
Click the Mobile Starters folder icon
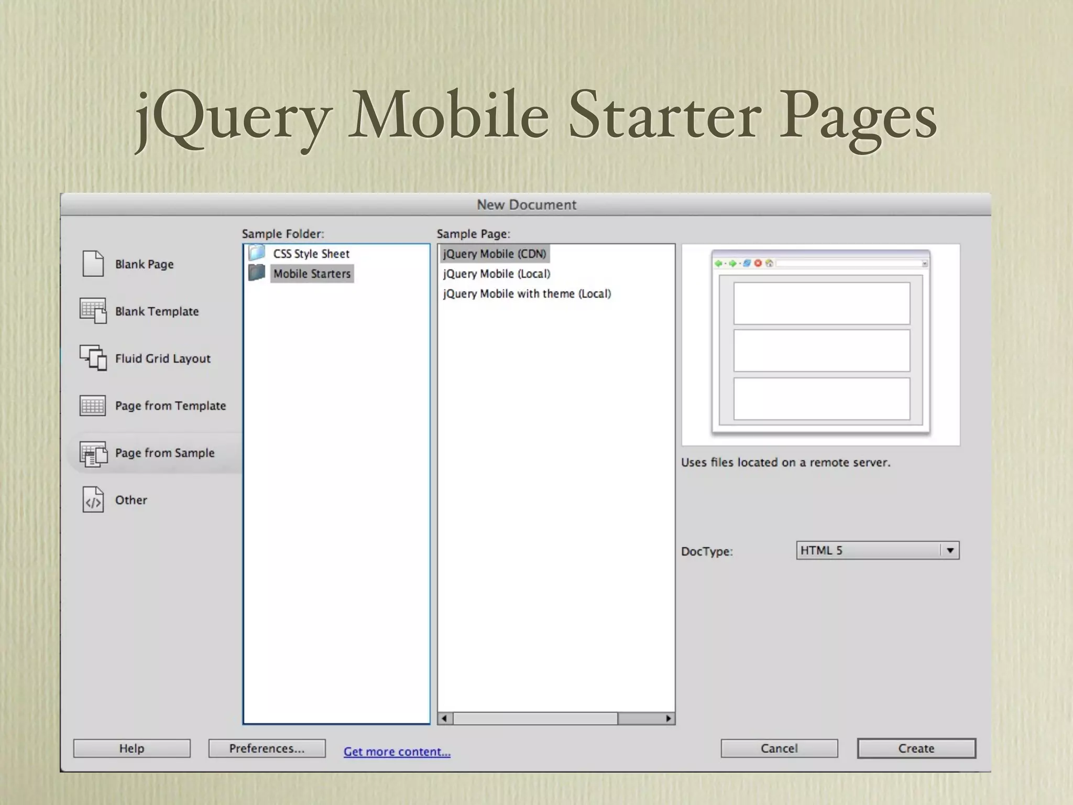257,273
